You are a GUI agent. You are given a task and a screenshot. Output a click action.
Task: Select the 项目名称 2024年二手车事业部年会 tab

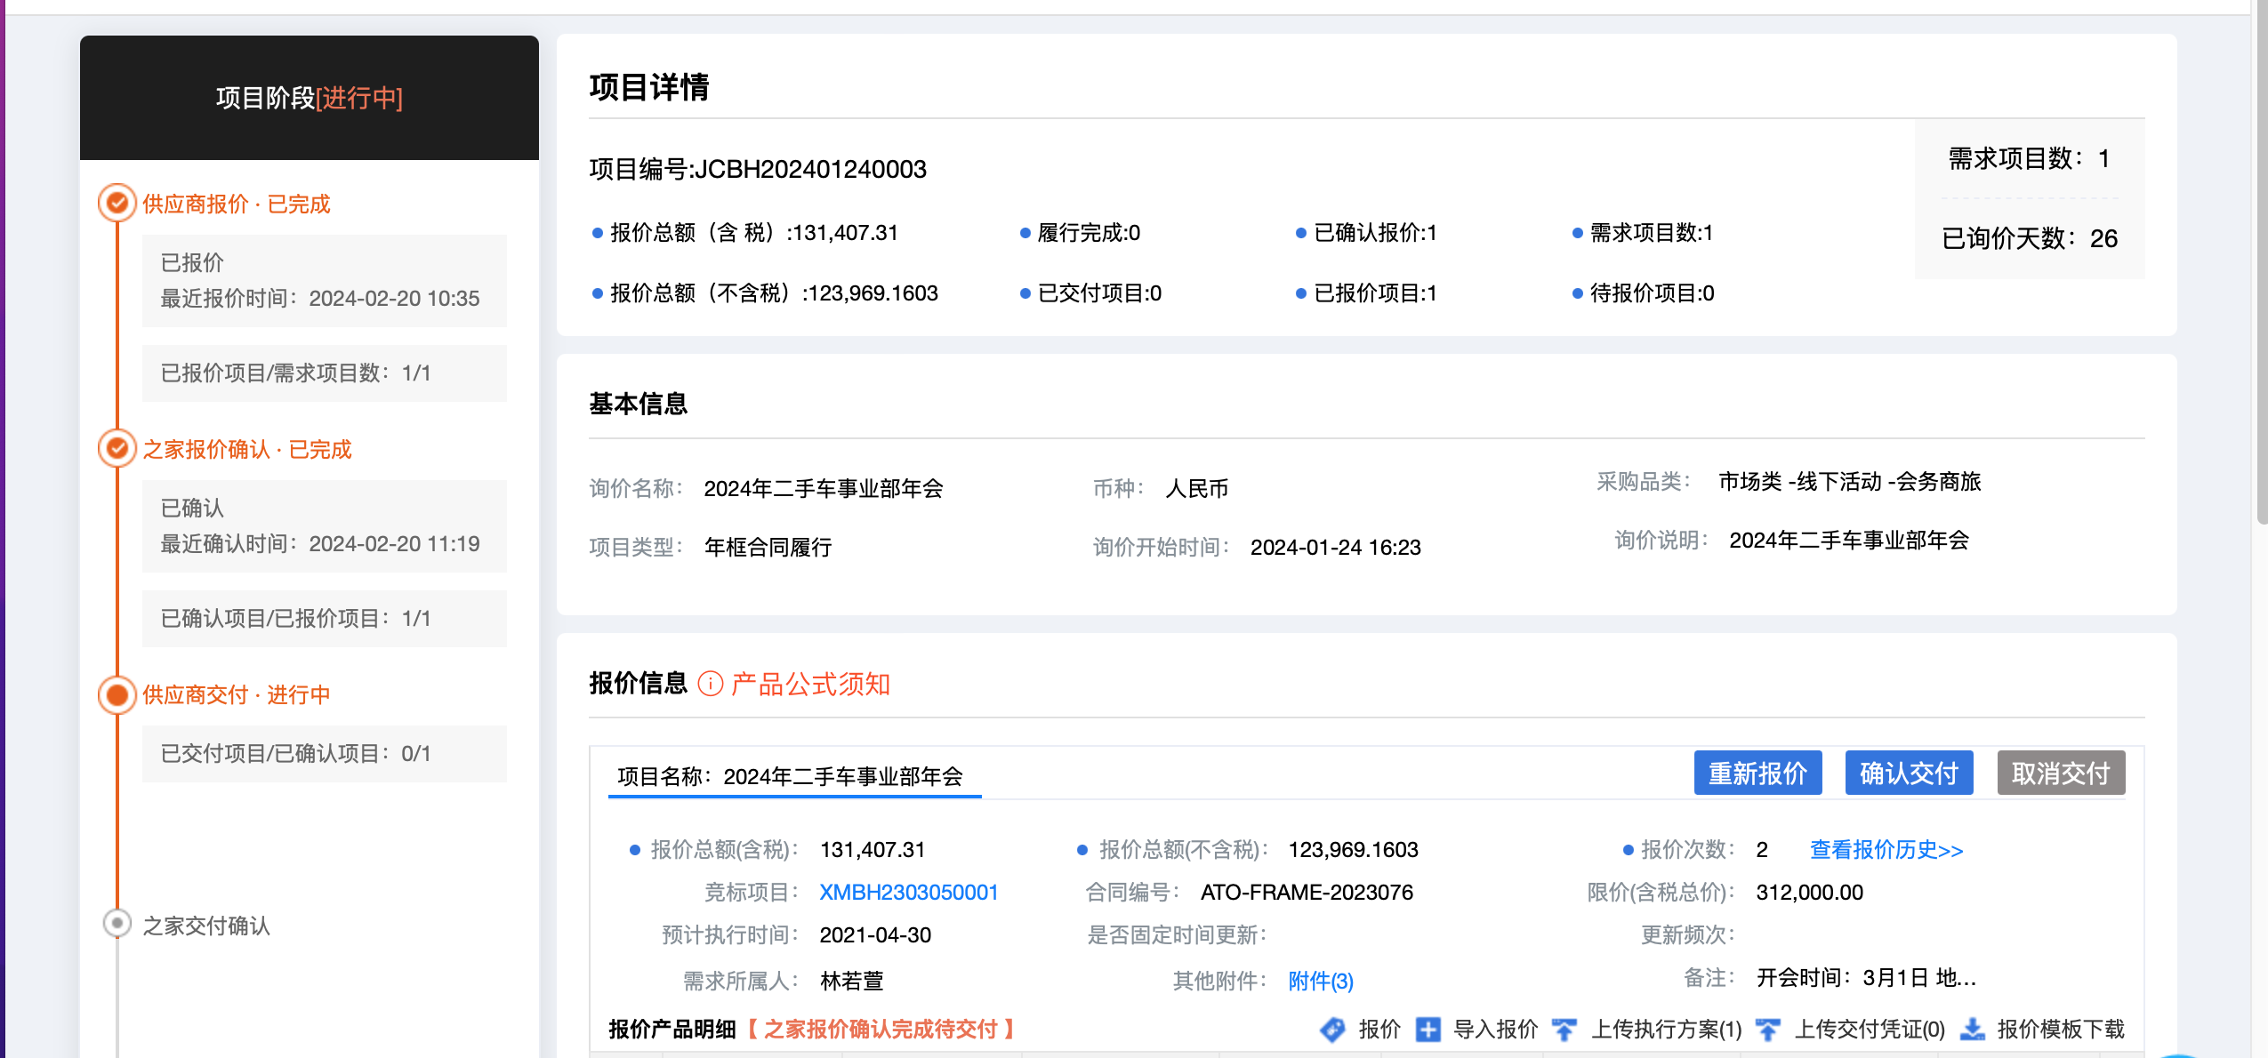pyautogui.click(x=791, y=776)
